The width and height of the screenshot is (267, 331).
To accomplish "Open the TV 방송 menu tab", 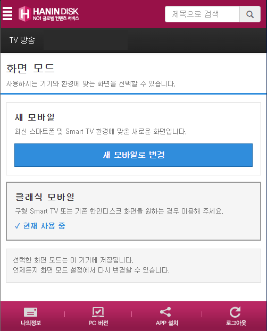I will (22, 40).
